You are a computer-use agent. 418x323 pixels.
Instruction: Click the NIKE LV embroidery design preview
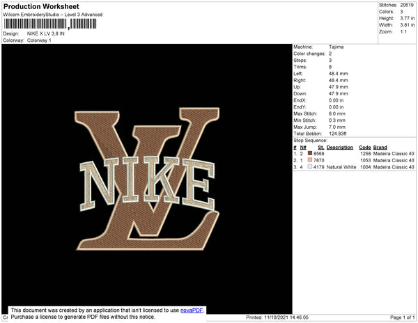(147, 179)
